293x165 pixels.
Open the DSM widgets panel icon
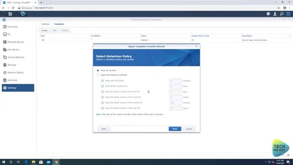click(288, 14)
